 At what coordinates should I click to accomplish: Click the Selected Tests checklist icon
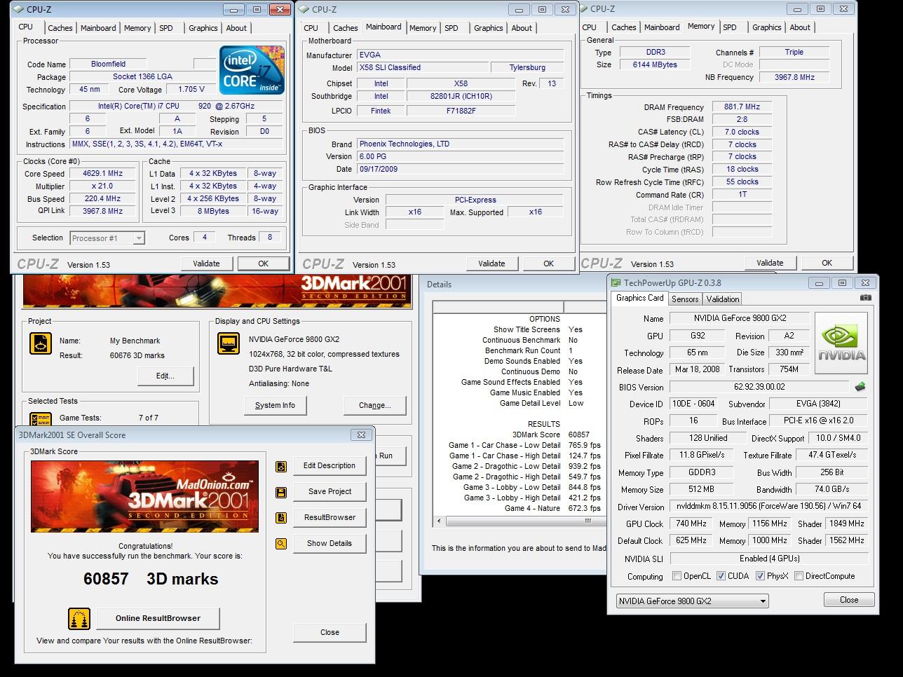pyautogui.click(x=41, y=420)
